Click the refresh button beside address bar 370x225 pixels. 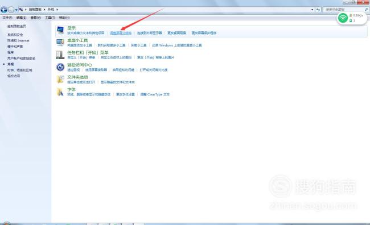click(318, 10)
